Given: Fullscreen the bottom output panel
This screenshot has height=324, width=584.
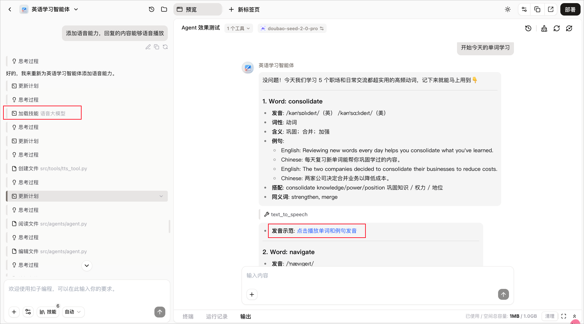Looking at the screenshot, I should [563, 316].
